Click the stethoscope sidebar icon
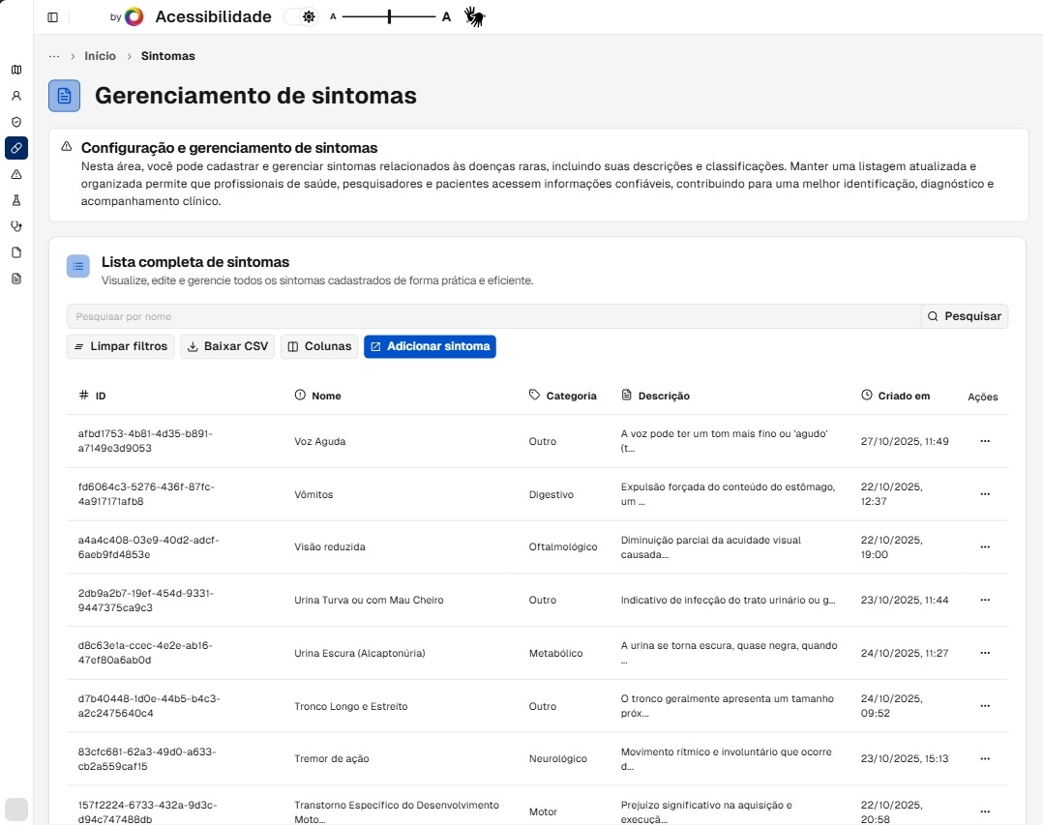 (16, 226)
